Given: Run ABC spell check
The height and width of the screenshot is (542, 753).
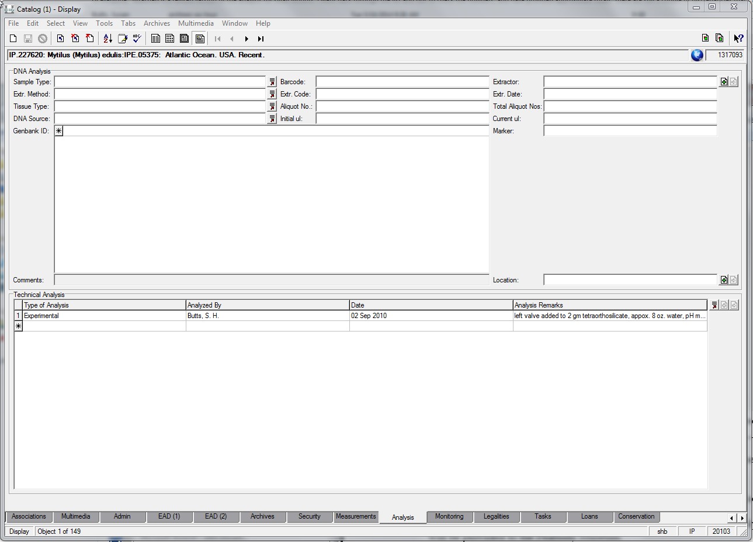Looking at the screenshot, I should (x=137, y=39).
